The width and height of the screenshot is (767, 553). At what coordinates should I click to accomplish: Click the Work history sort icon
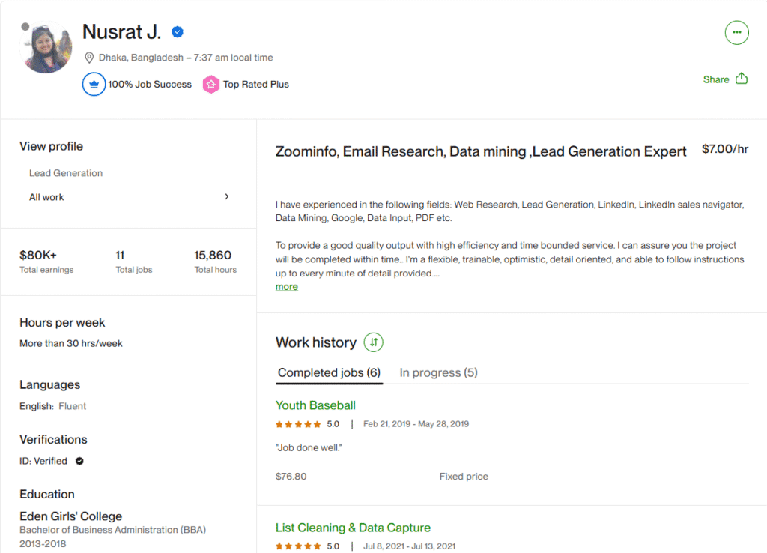tap(373, 342)
